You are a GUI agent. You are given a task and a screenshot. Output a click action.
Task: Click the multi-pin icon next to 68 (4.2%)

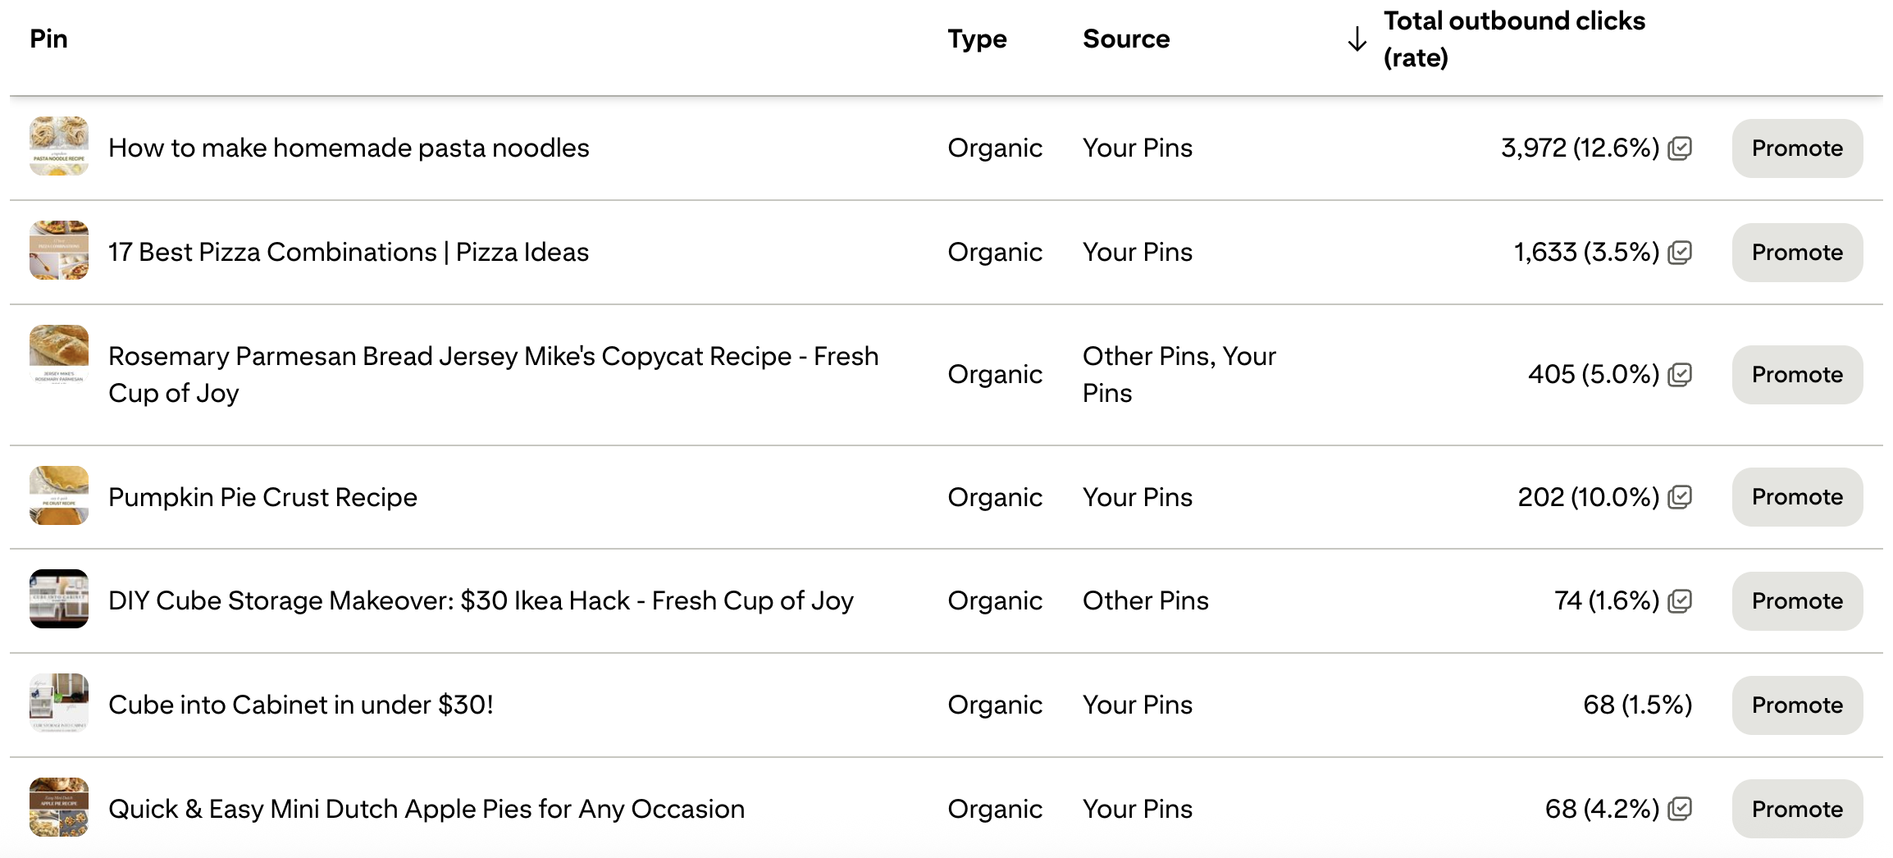(1680, 810)
